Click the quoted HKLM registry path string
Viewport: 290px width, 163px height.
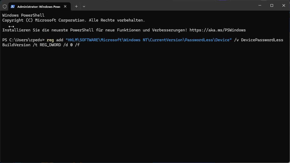pos(148,40)
